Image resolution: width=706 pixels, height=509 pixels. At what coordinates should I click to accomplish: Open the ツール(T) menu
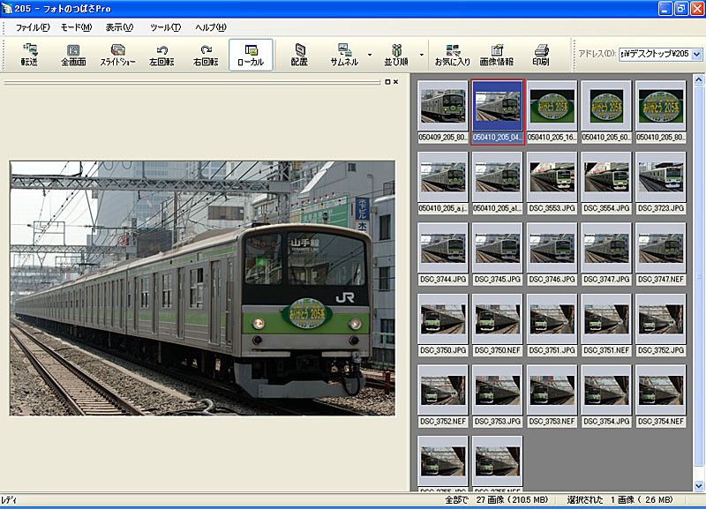(x=165, y=27)
